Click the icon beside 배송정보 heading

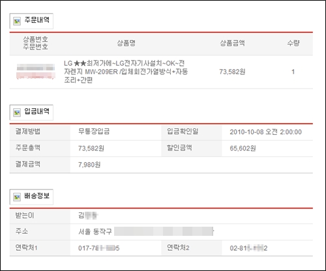point(17,197)
